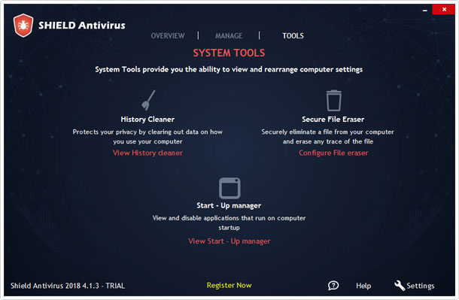Click the Secure File Eraser heading

tap(333, 120)
